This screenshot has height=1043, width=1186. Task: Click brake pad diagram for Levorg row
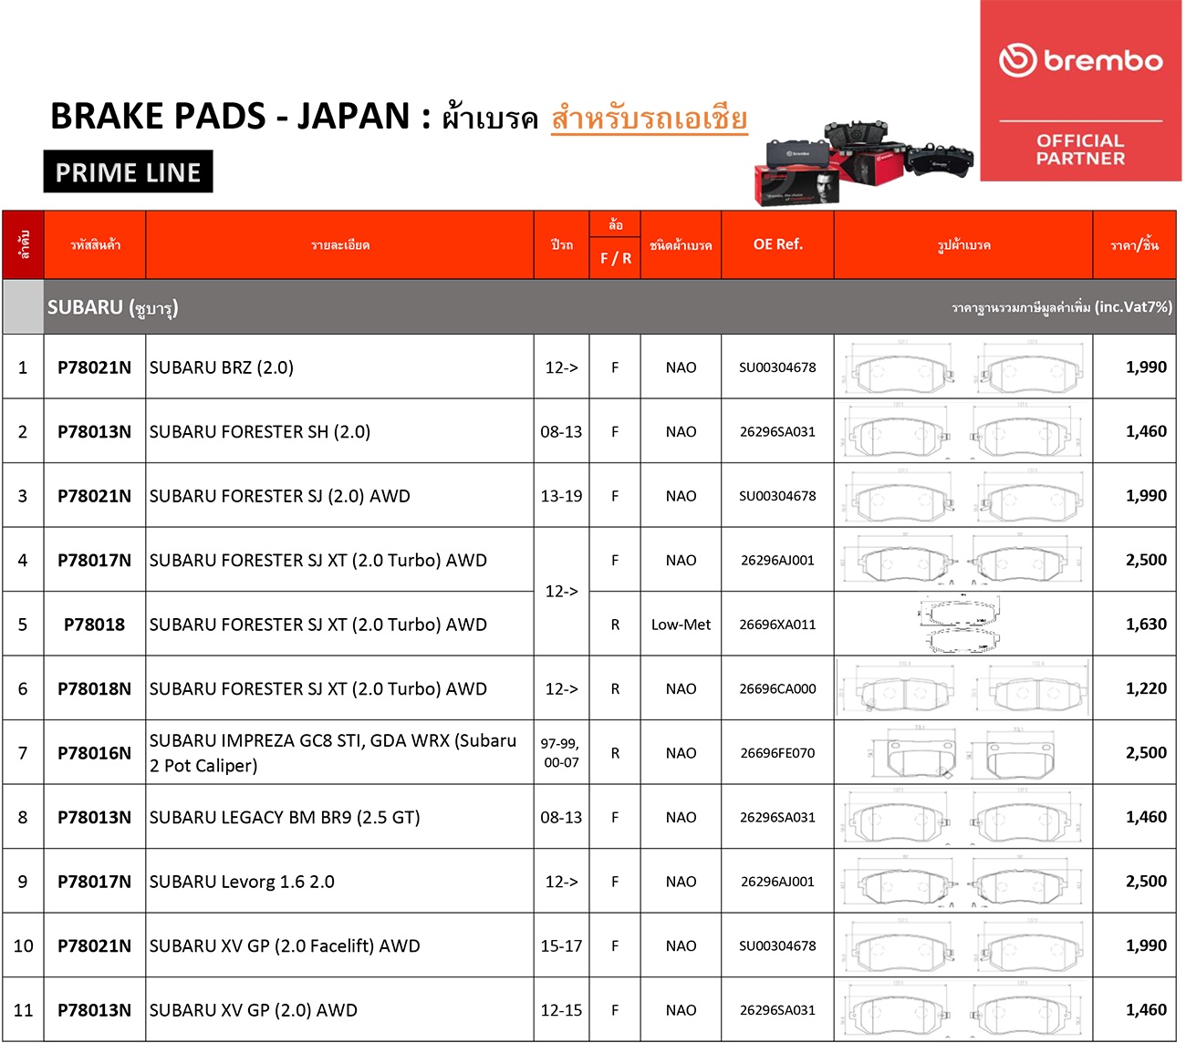pyautogui.click(x=963, y=882)
